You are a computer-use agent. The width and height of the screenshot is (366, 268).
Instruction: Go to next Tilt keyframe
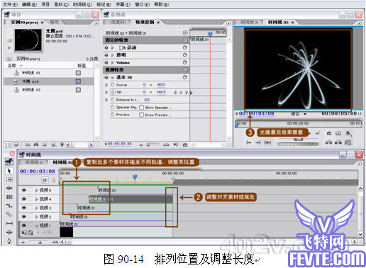[187, 93]
